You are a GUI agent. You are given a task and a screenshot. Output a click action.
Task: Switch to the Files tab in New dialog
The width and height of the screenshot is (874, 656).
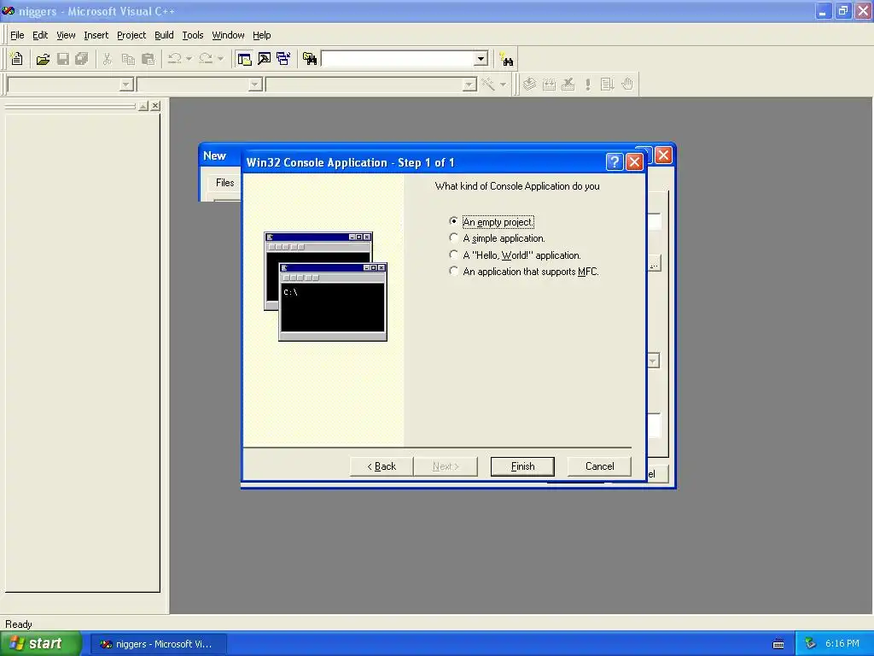click(224, 183)
